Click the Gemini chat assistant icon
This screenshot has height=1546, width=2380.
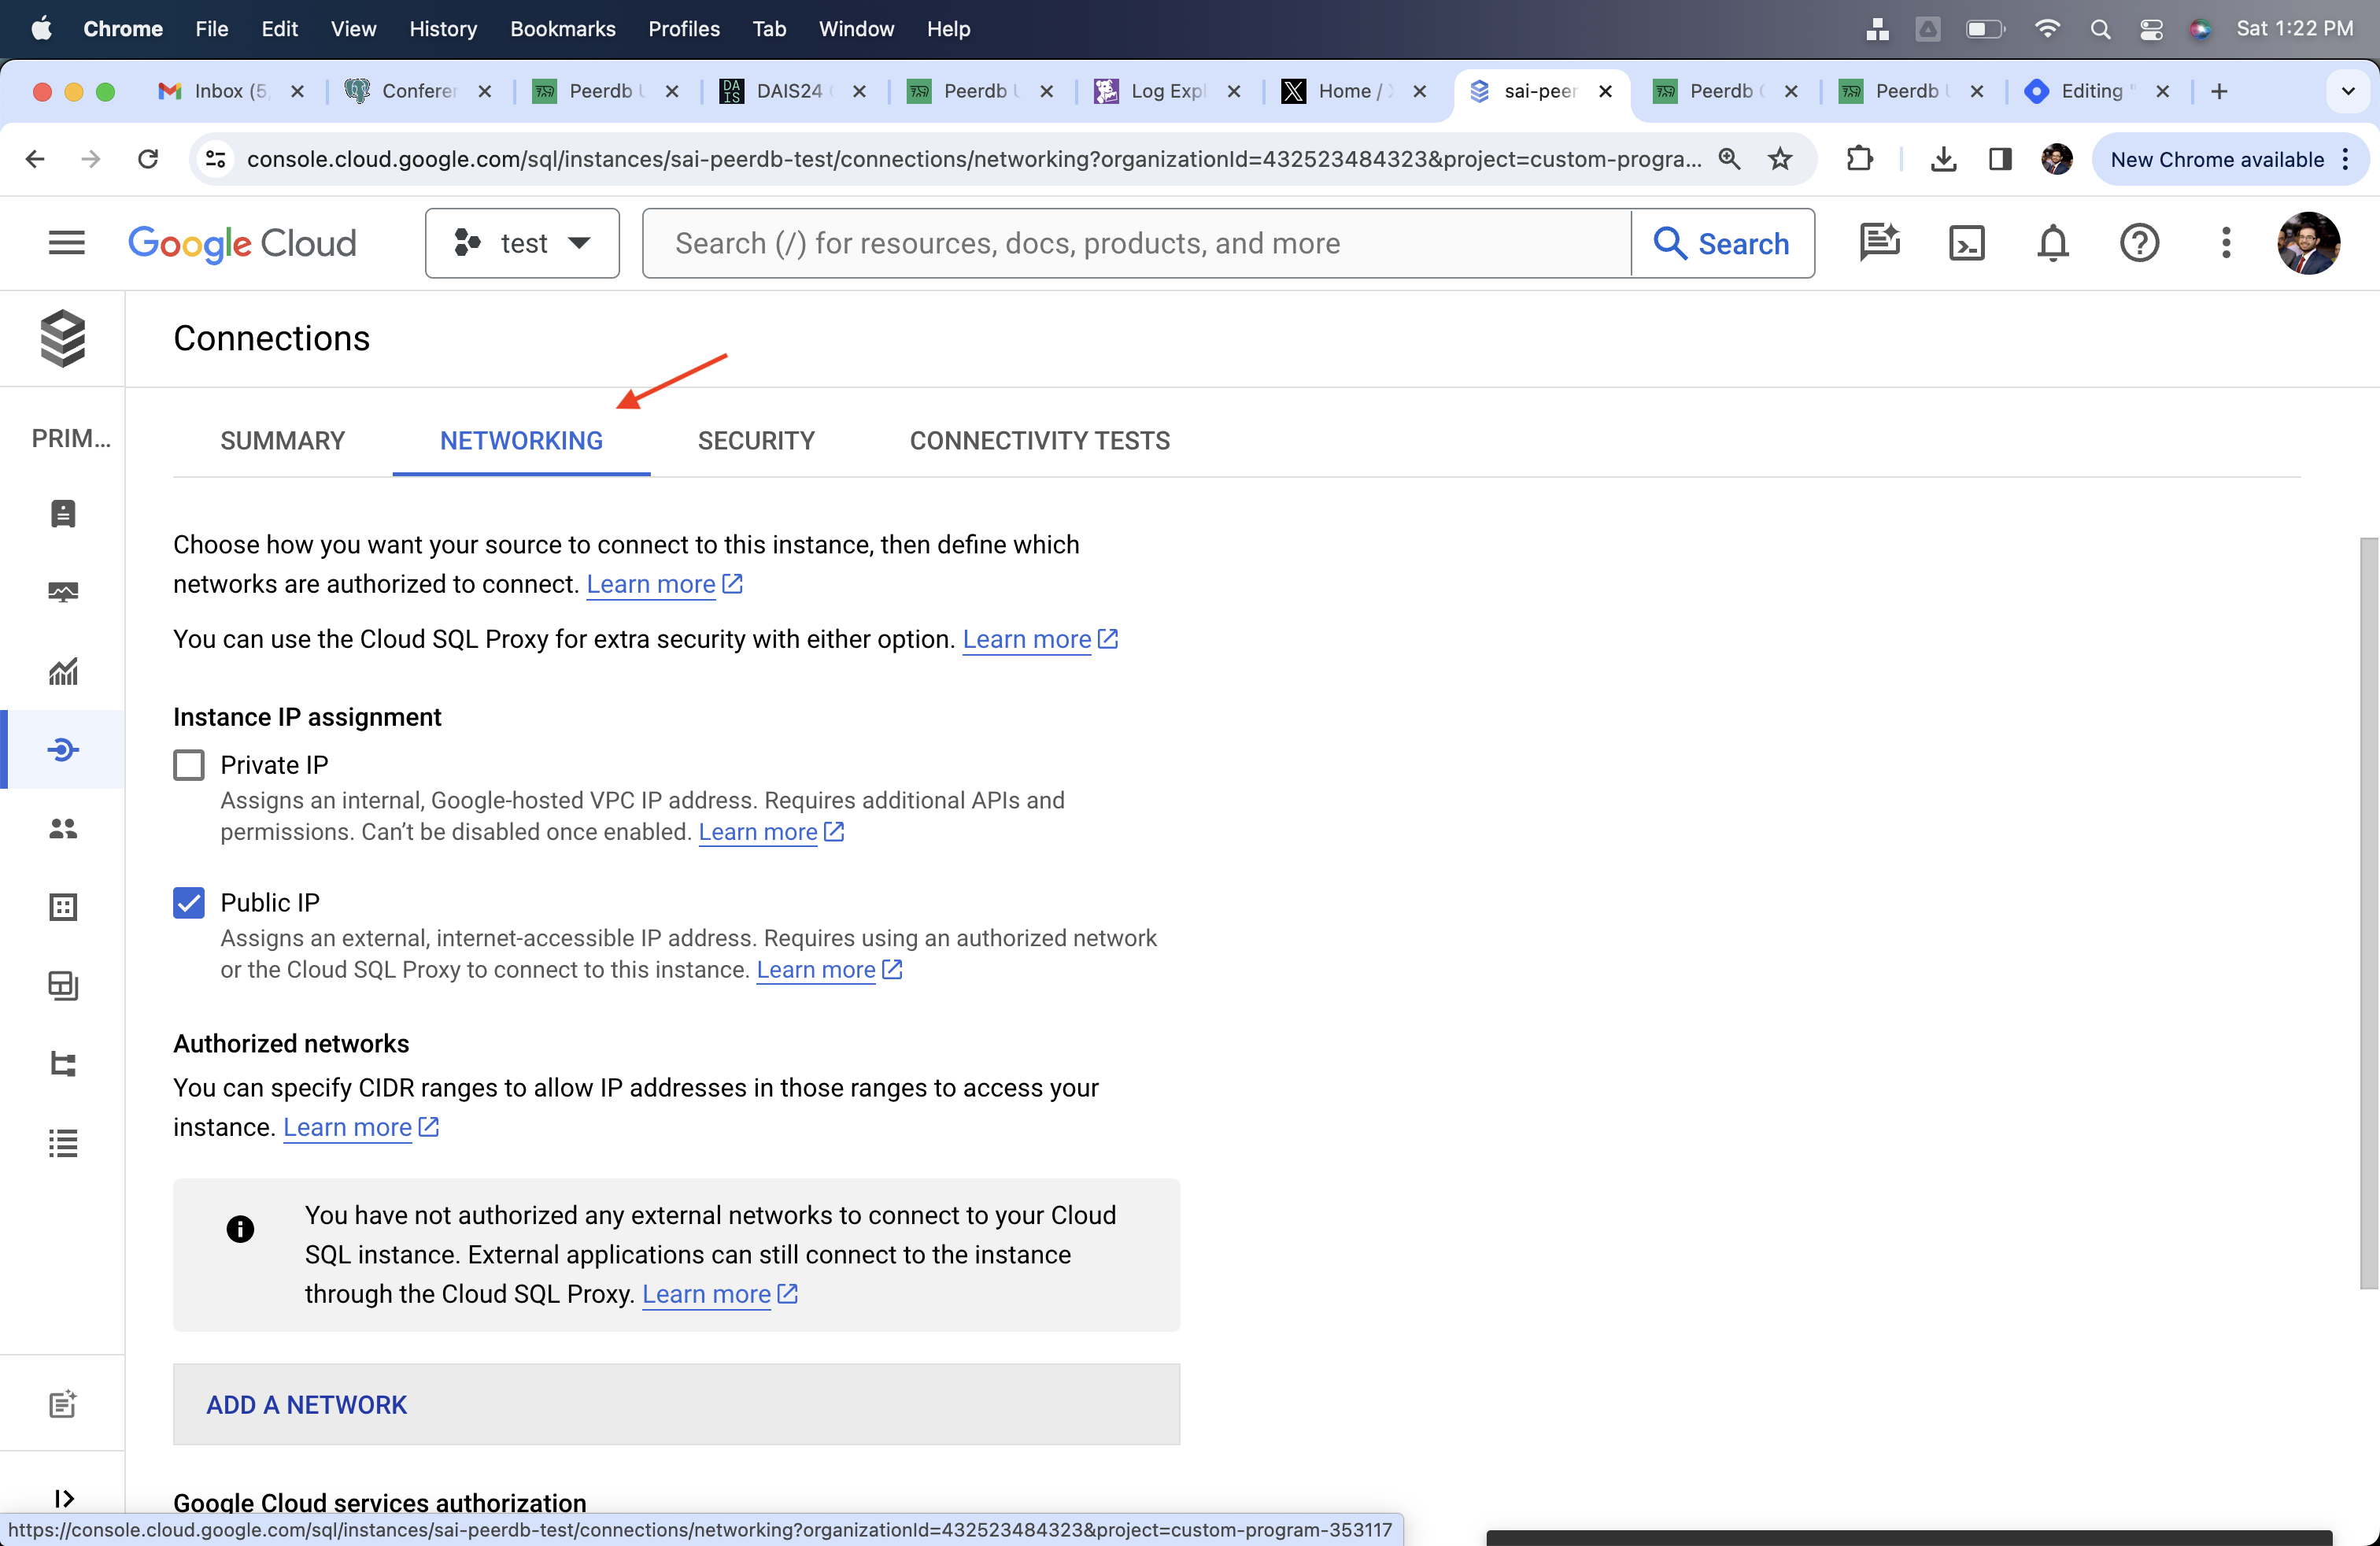(1880, 242)
